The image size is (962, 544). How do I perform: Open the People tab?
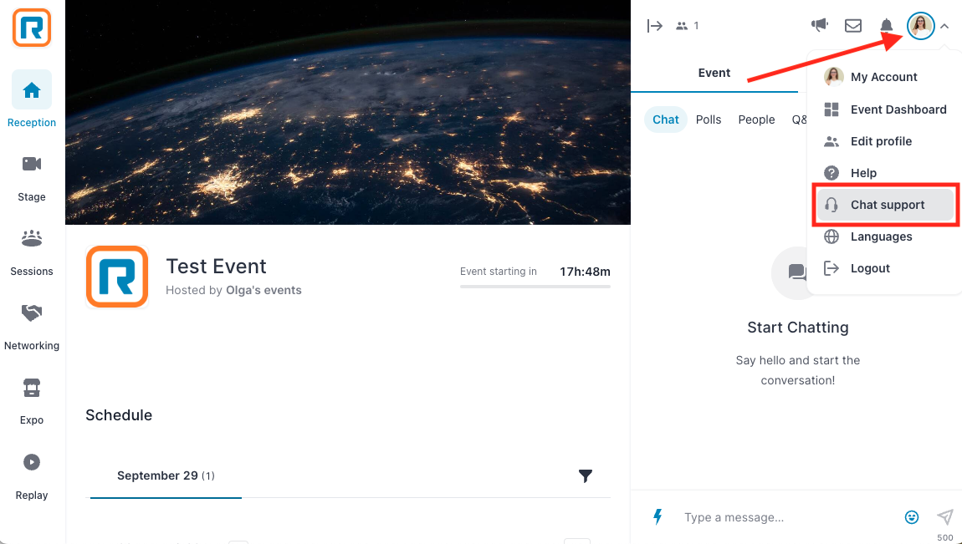click(756, 119)
